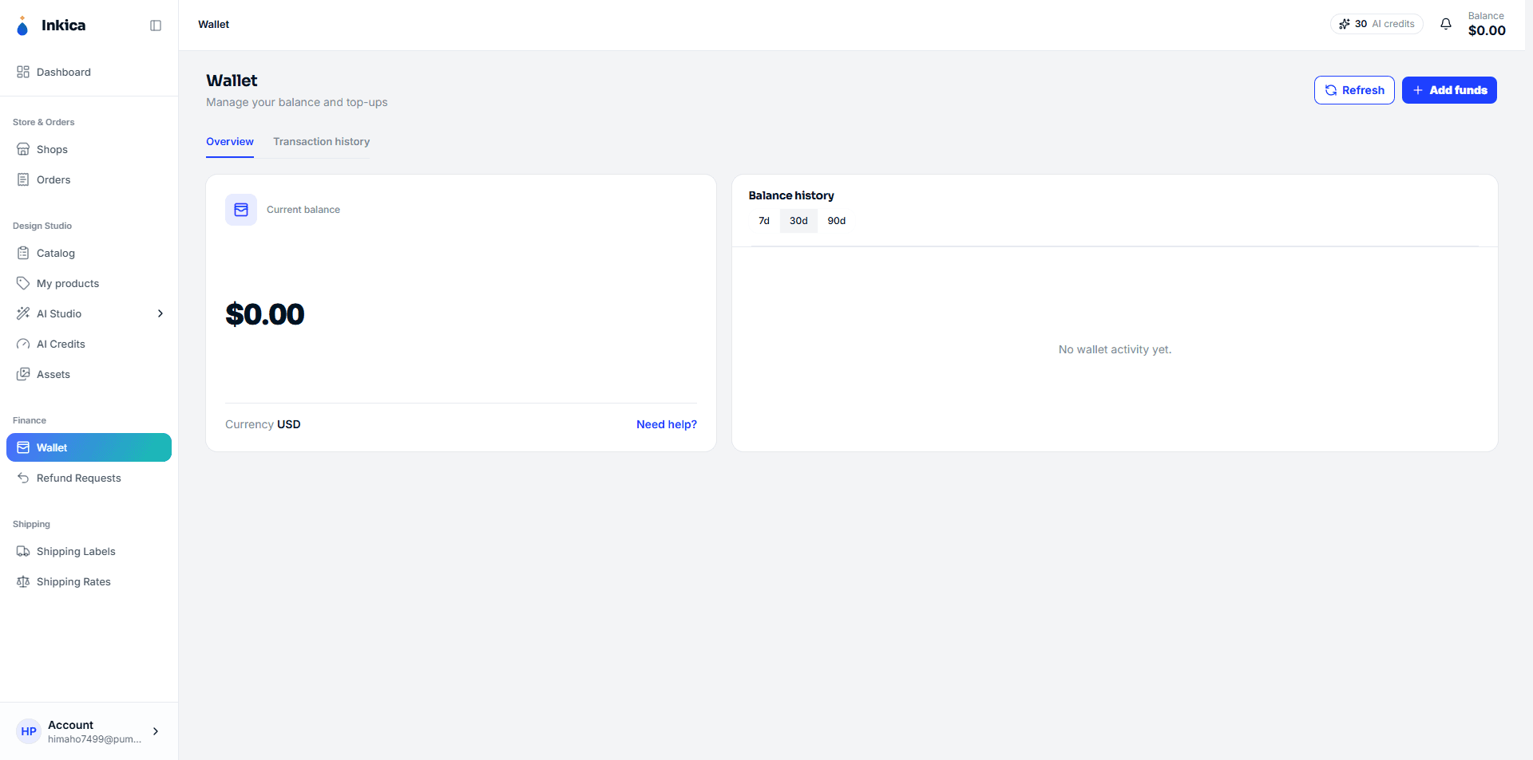This screenshot has height=760, width=1533.
Task: Open the Shipping Rates scale icon
Action: tap(23, 581)
